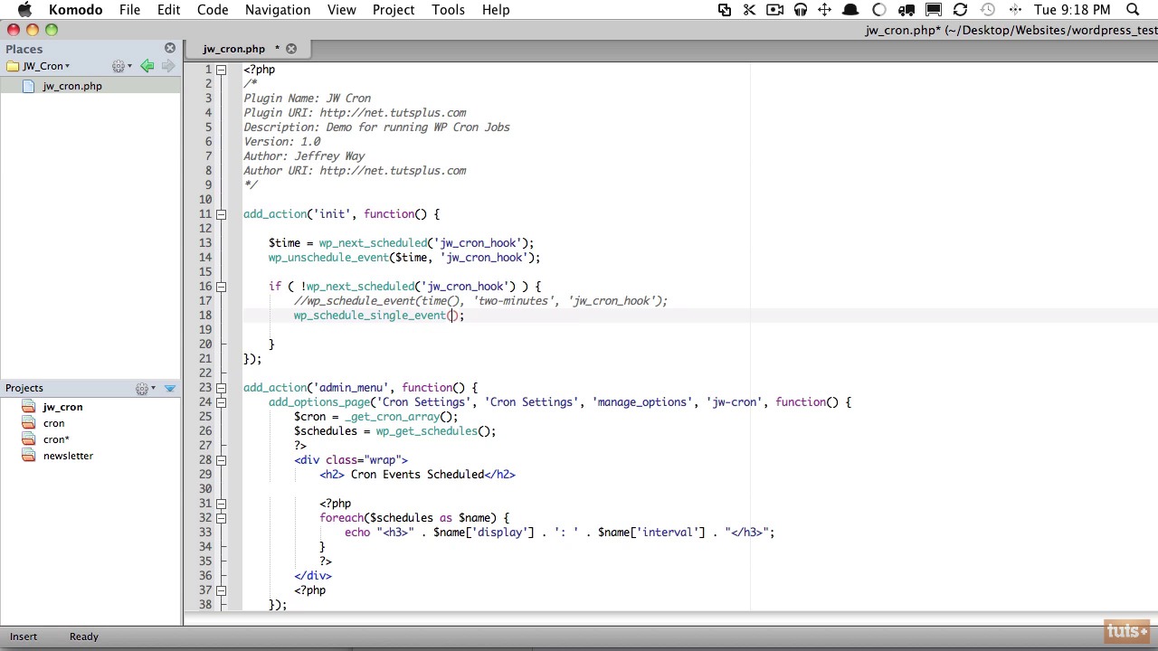The height and width of the screenshot is (651, 1158).
Task: Click the Insert status bar indicator
Action: pyautogui.click(x=24, y=637)
